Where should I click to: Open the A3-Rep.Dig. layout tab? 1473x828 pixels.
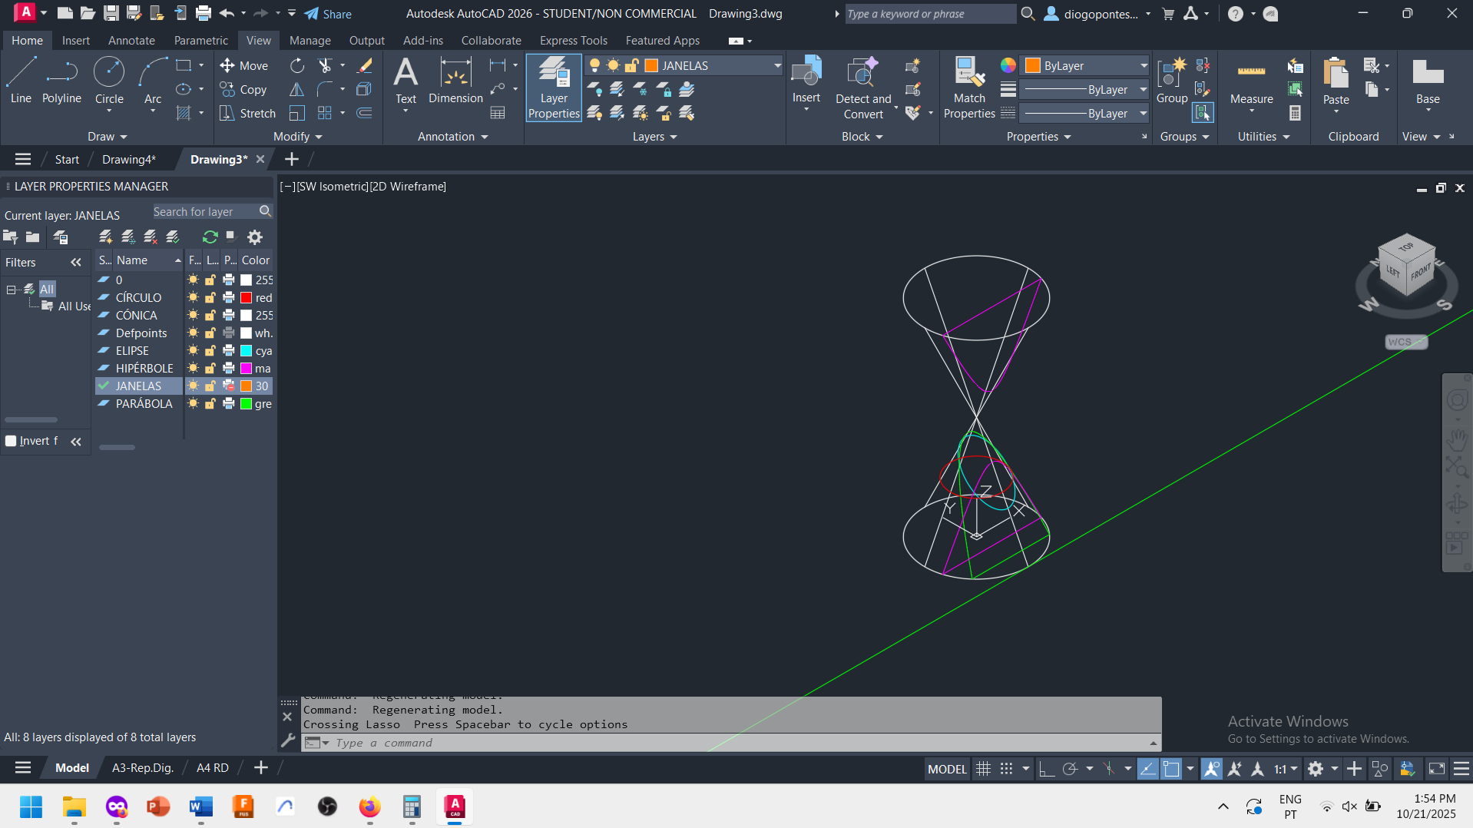[x=143, y=768]
